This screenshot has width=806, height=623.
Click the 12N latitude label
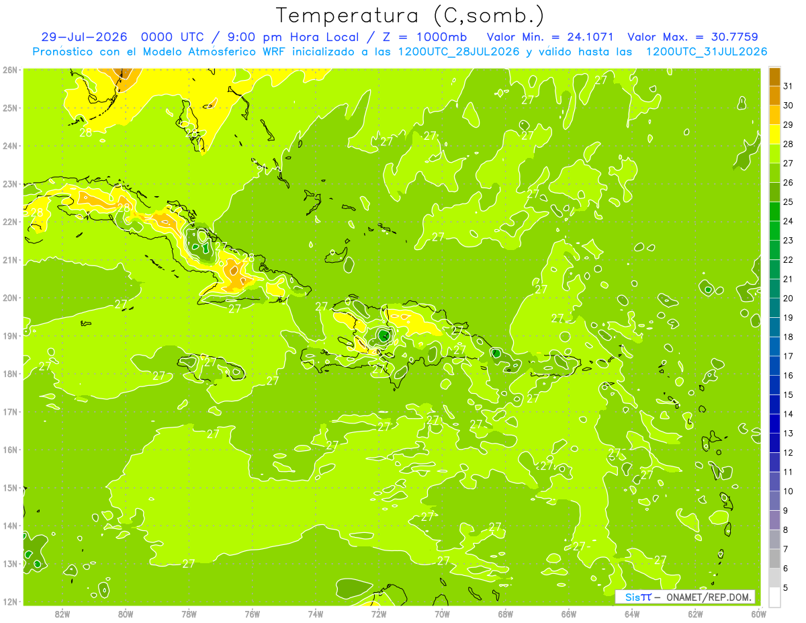pyautogui.click(x=9, y=601)
